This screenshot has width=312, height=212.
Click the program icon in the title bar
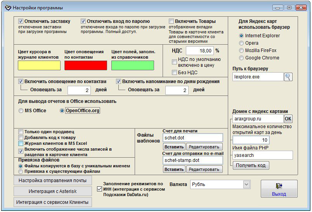click(x=8, y=8)
